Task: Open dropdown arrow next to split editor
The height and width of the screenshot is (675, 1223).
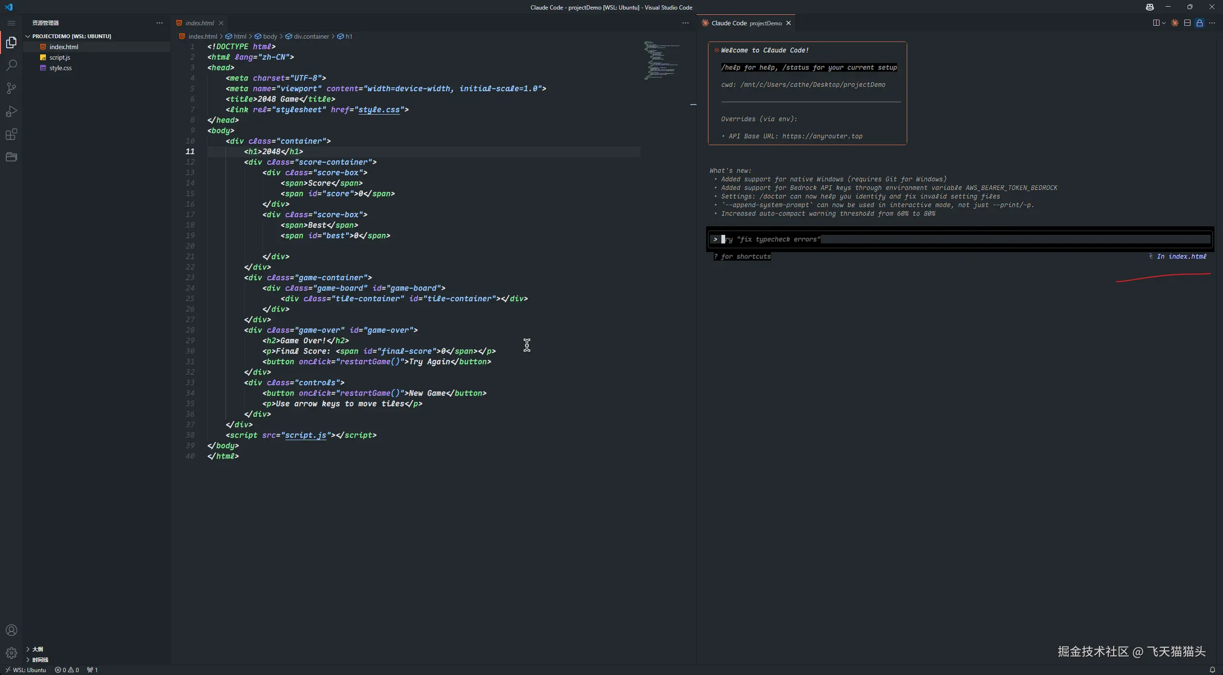Action: [1164, 23]
